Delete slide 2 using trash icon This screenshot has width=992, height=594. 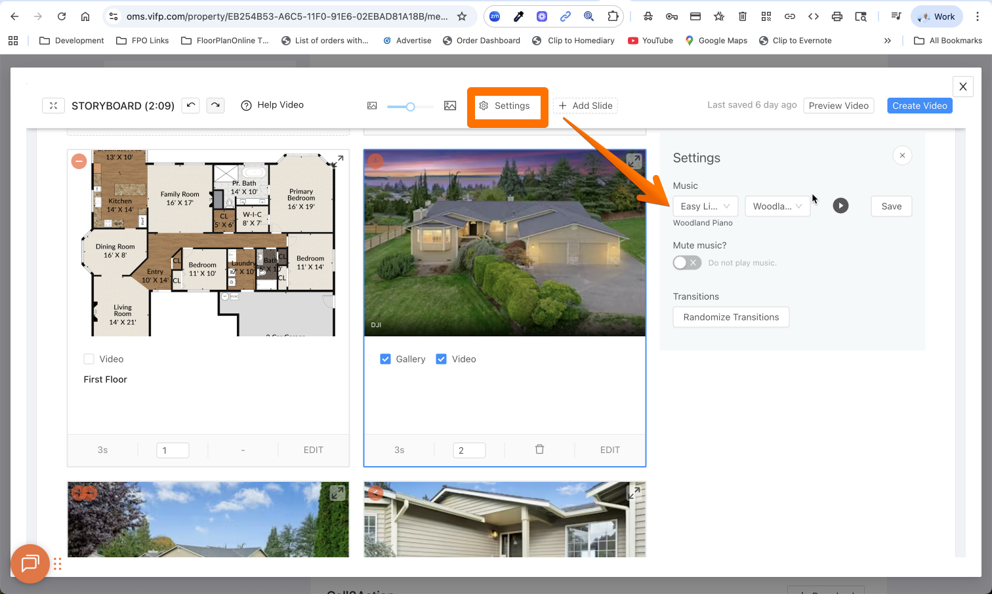[539, 450]
